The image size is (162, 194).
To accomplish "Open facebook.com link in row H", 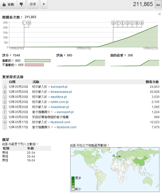I will pos(60,122).
